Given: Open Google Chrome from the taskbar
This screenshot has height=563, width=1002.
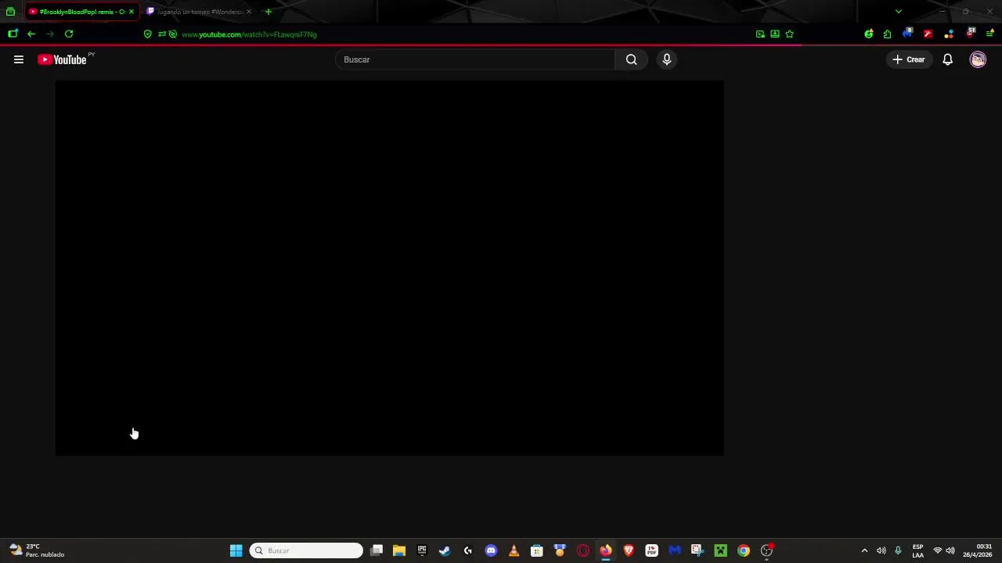Looking at the screenshot, I should click(x=744, y=550).
